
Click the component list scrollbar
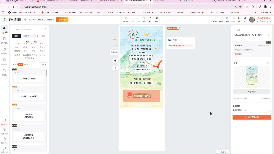[x=47, y=73]
